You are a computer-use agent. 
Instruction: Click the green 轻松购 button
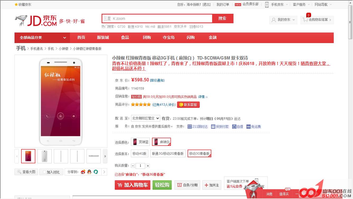pos(162,185)
